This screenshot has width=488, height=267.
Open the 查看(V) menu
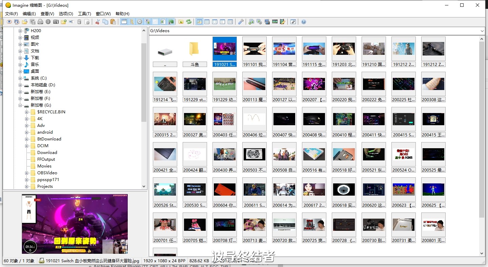(47, 14)
